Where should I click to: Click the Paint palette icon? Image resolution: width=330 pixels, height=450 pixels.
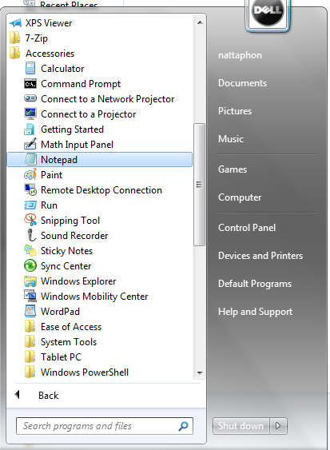click(x=30, y=175)
